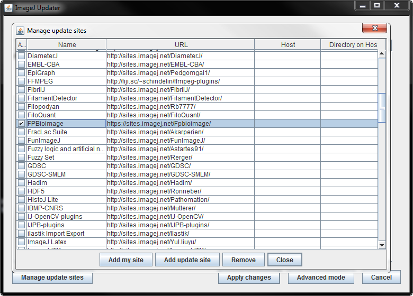
Task: Enable the FibrilJ checkbox
Action: 21,90
